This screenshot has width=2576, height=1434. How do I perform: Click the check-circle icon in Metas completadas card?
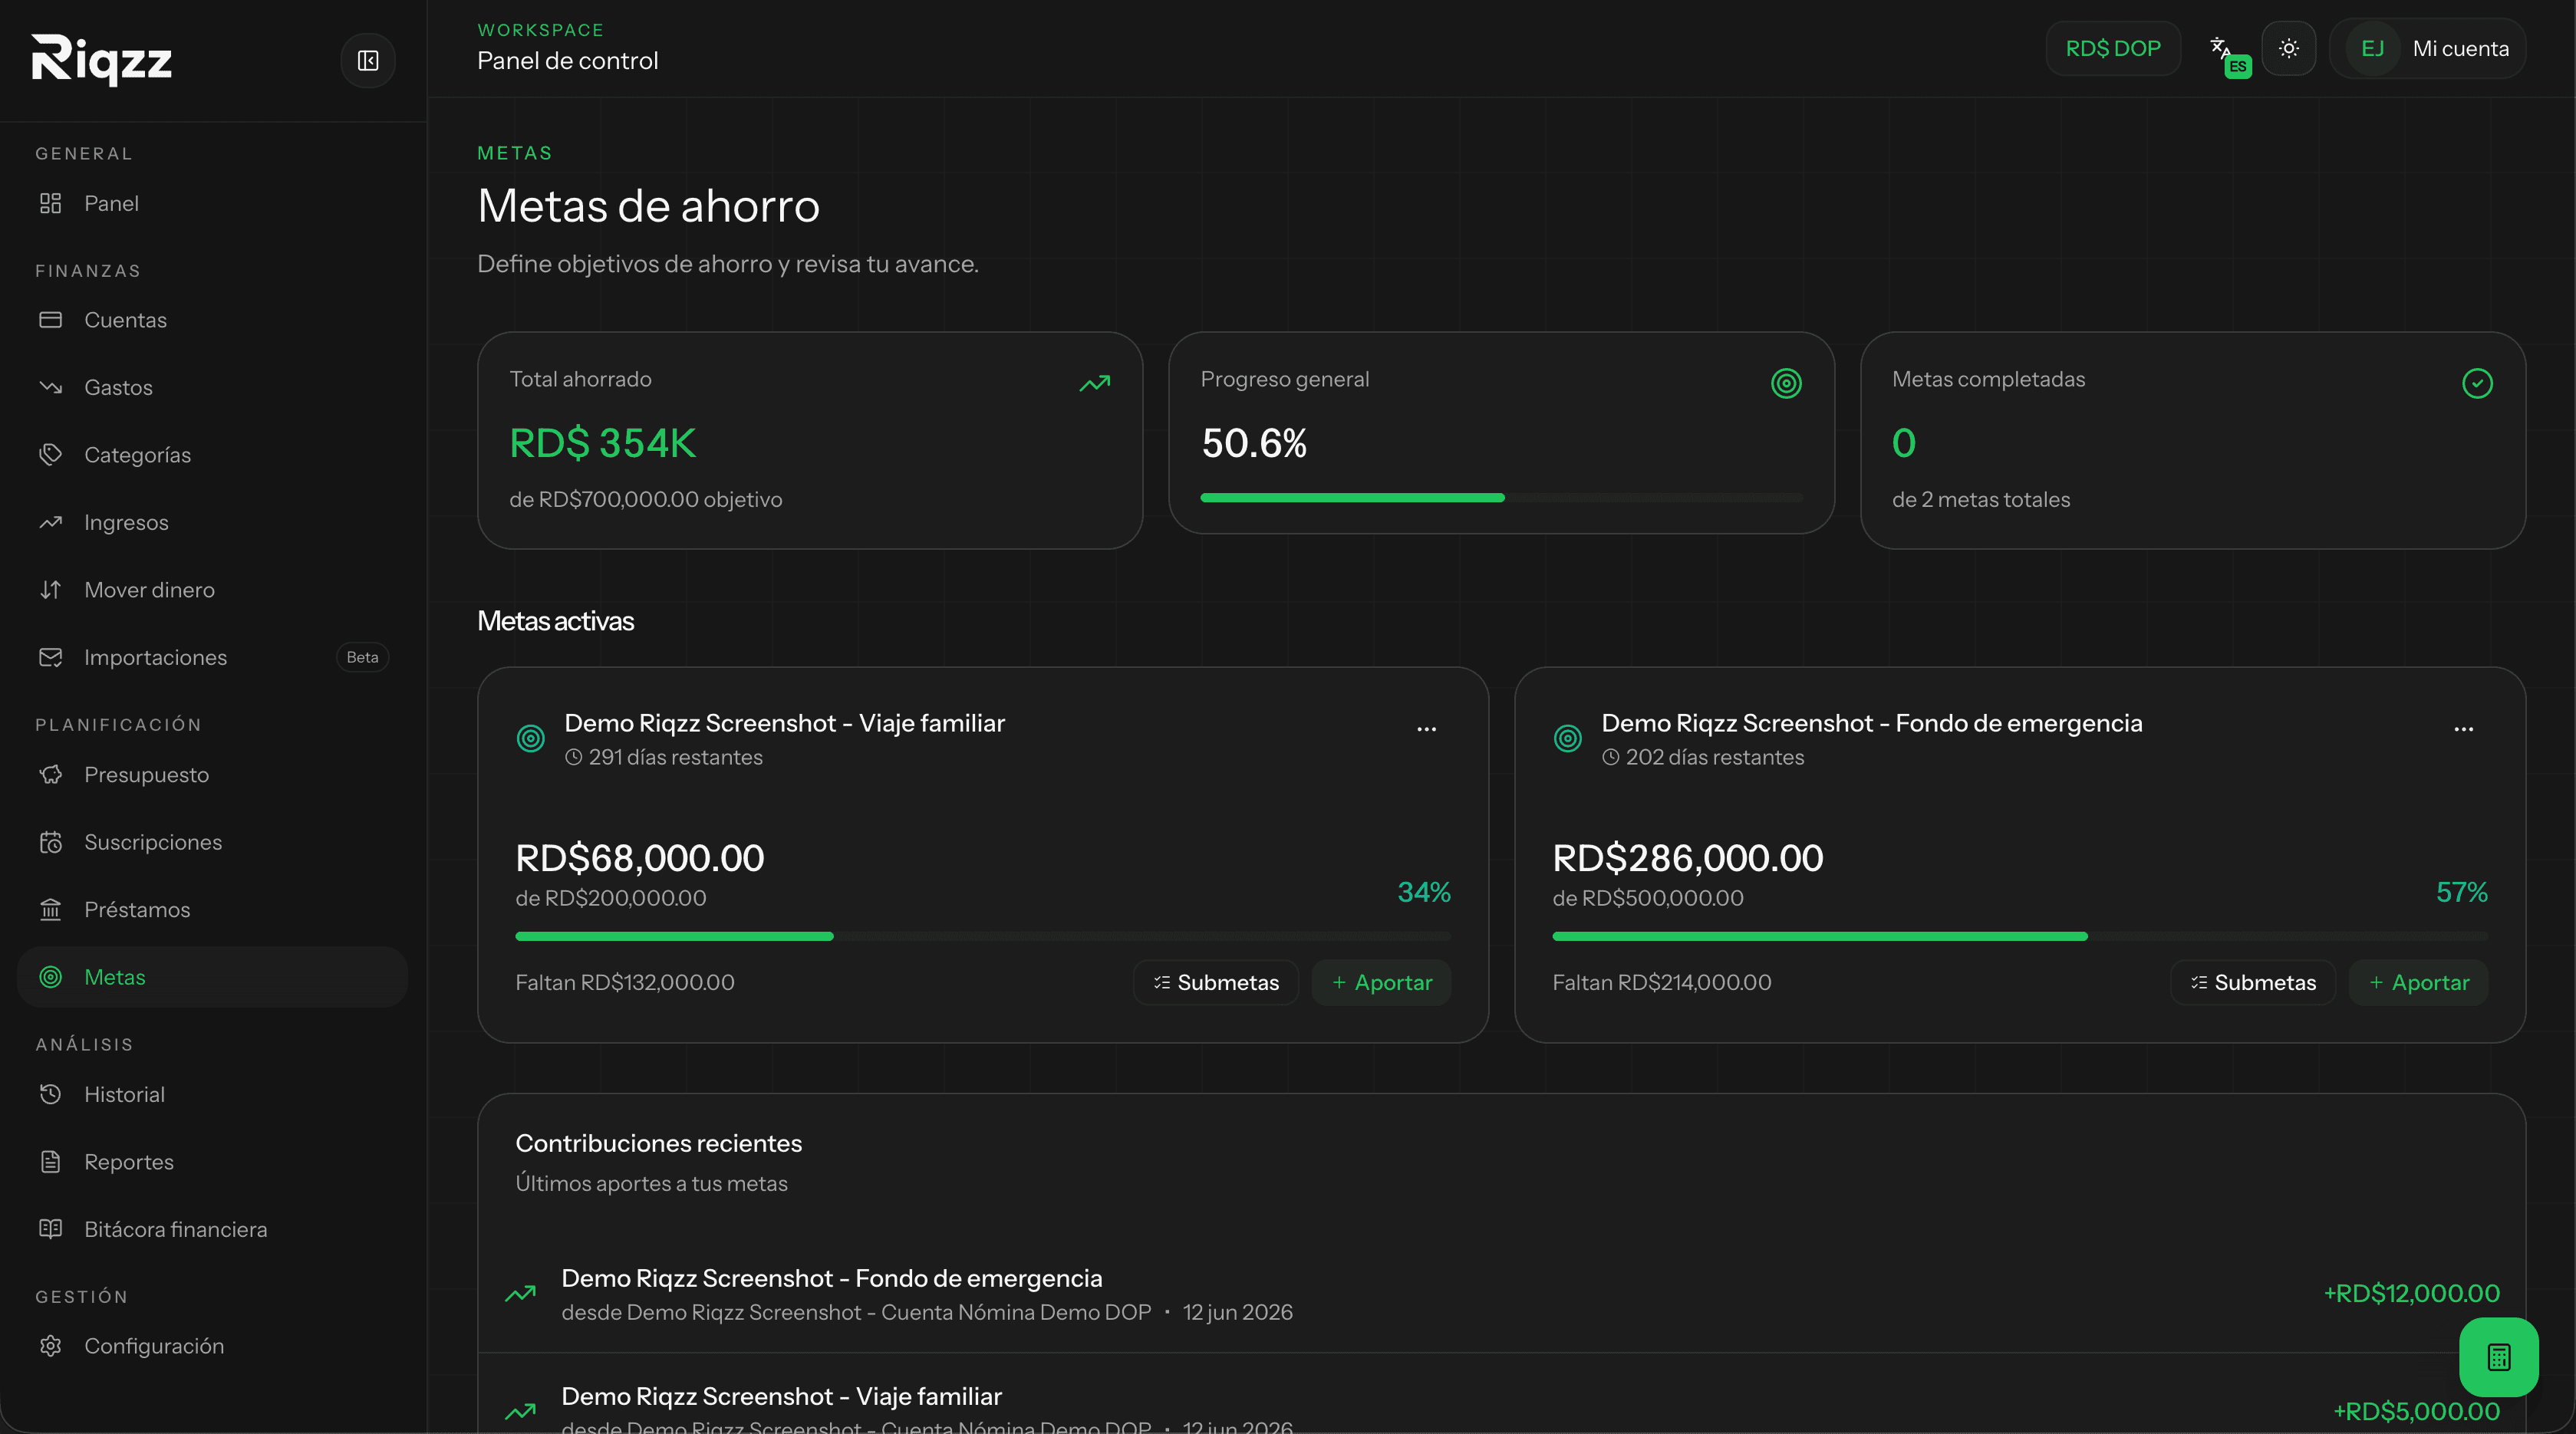[x=2477, y=383]
